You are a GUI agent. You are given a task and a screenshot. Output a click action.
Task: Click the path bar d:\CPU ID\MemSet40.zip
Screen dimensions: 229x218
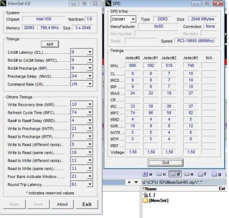[x=184, y=183]
